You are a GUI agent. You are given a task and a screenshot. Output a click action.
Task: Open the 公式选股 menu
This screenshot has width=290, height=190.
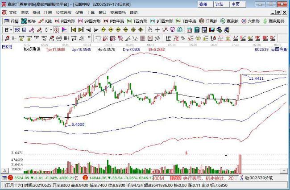(x=64, y=12)
